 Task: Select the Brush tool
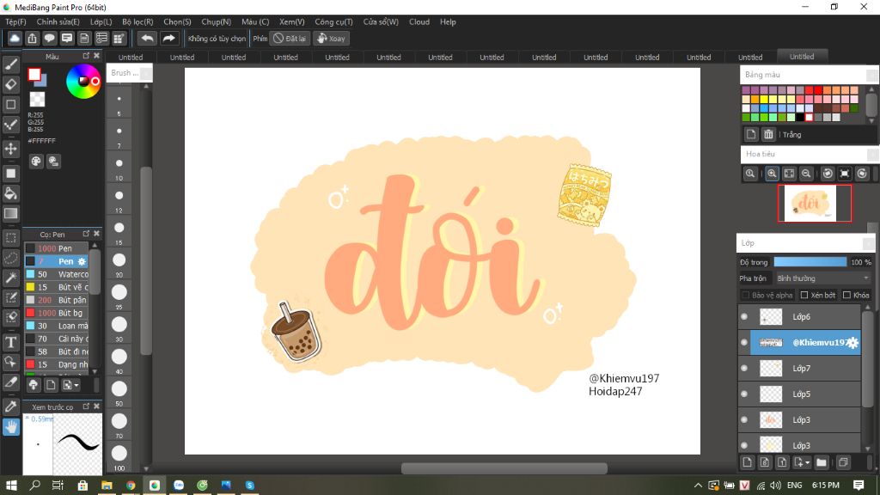(x=10, y=64)
